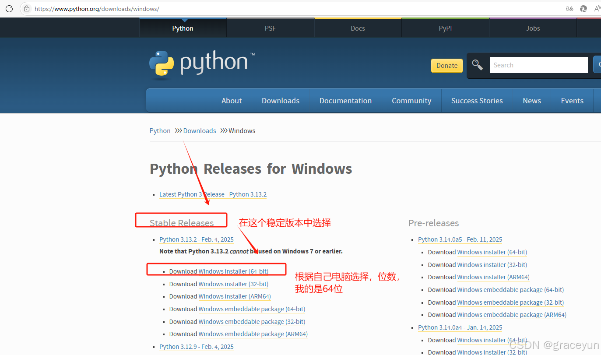Open Python 3.14.0a4 - Jan. 14, 2025 link
601x355 pixels.
pyautogui.click(x=460, y=327)
